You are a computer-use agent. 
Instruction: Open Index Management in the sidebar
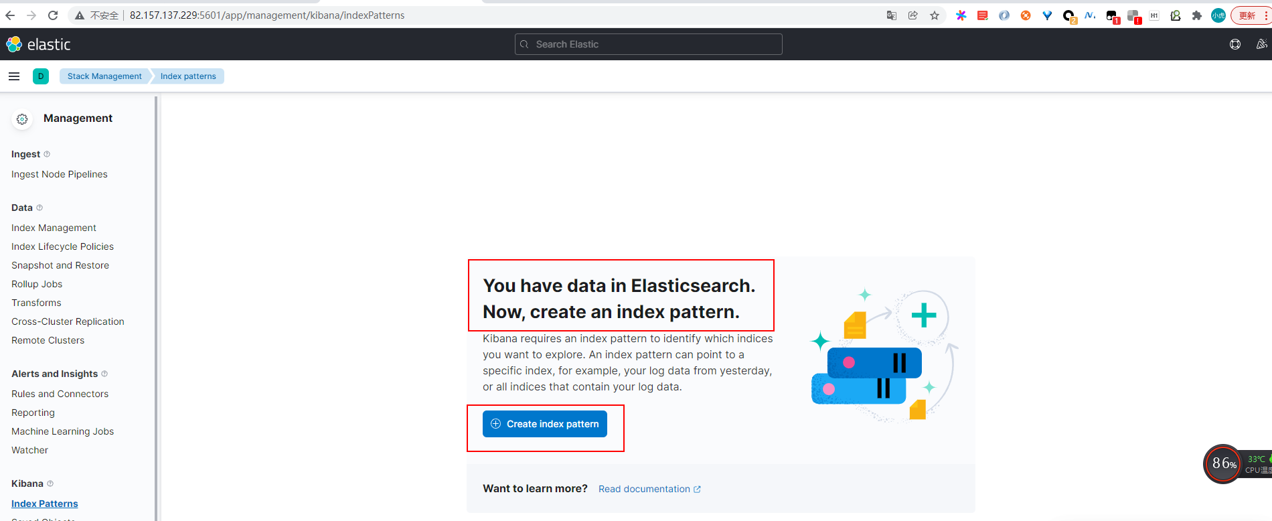tap(54, 228)
